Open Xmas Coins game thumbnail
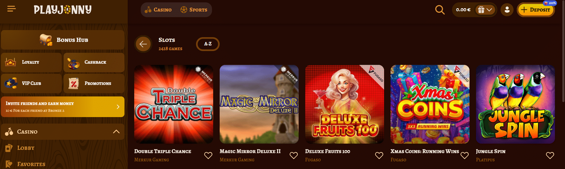 point(430,104)
